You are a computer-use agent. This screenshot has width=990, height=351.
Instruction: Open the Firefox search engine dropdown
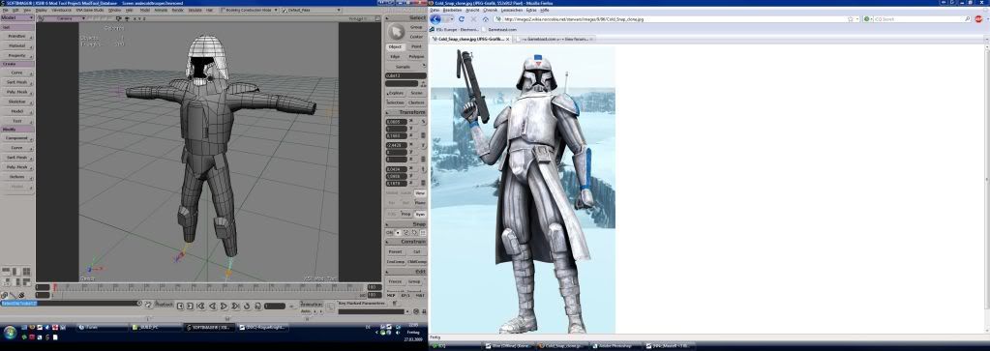pyautogui.click(x=868, y=19)
